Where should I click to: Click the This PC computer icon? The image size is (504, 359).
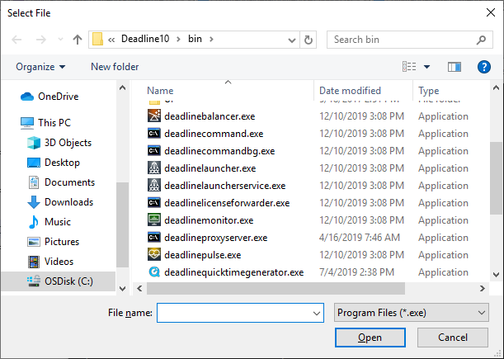tap(27, 123)
